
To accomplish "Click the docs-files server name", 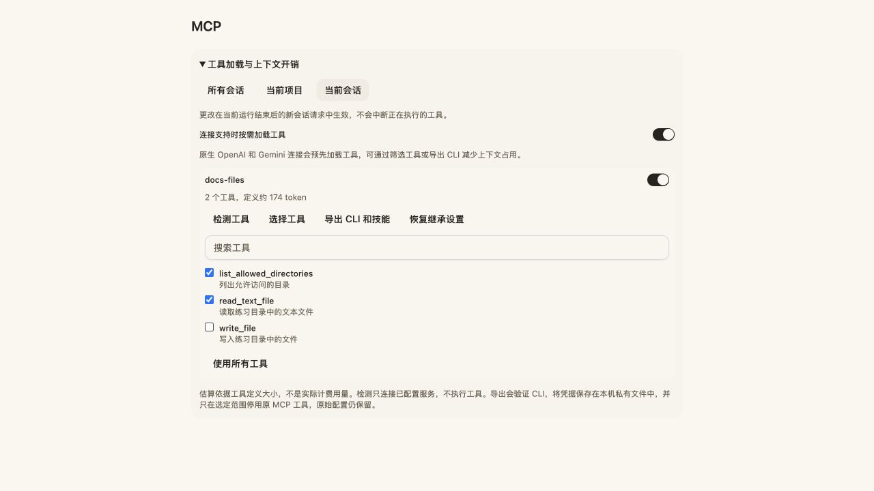I will (x=225, y=180).
